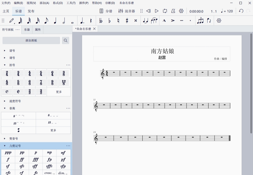This screenshot has height=175, width=253.
Task: Toggle note input pencil tool
Action: pos(12,21)
